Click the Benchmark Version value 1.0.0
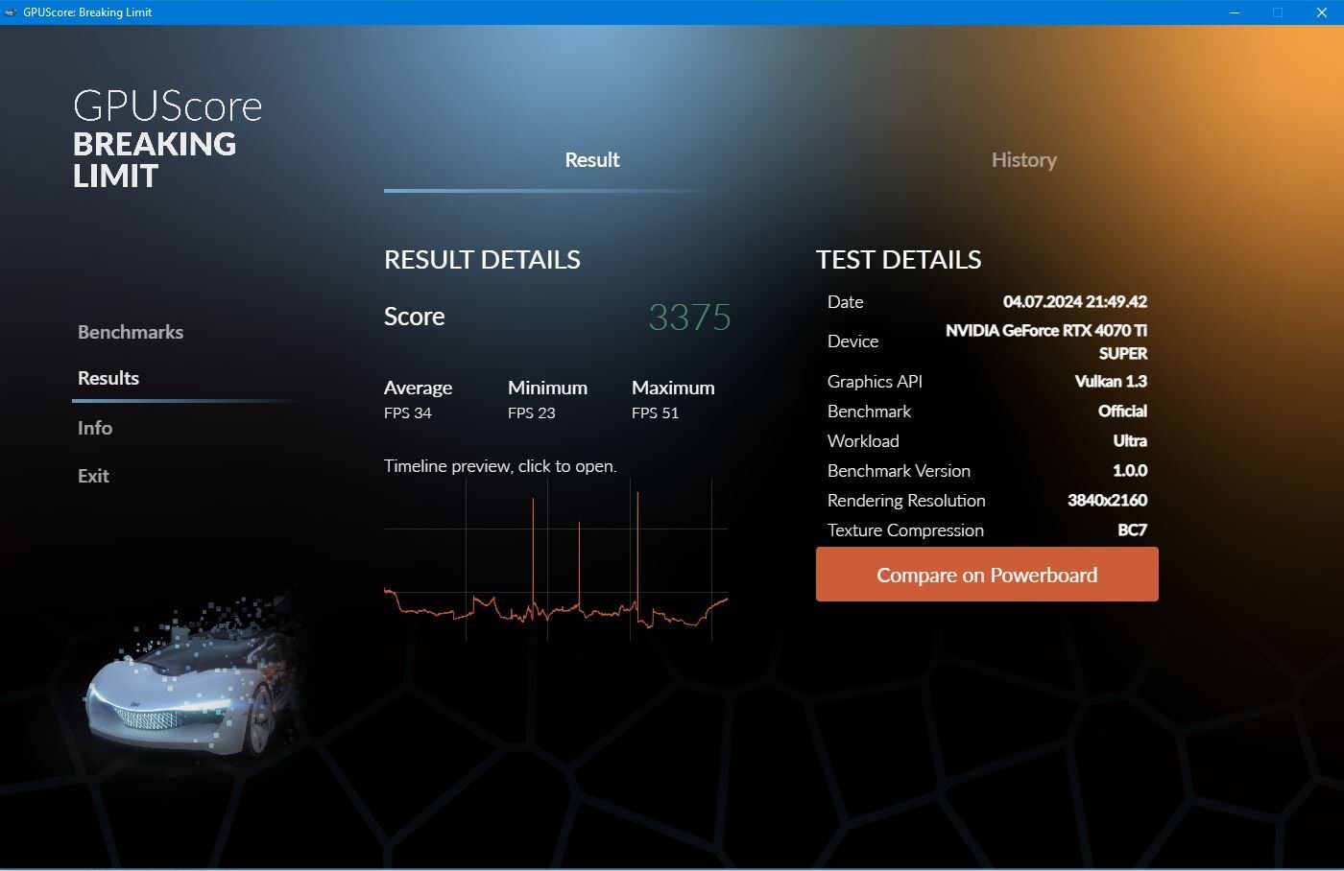The image size is (1344, 871). pyautogui.click(x=1130, y=471)
